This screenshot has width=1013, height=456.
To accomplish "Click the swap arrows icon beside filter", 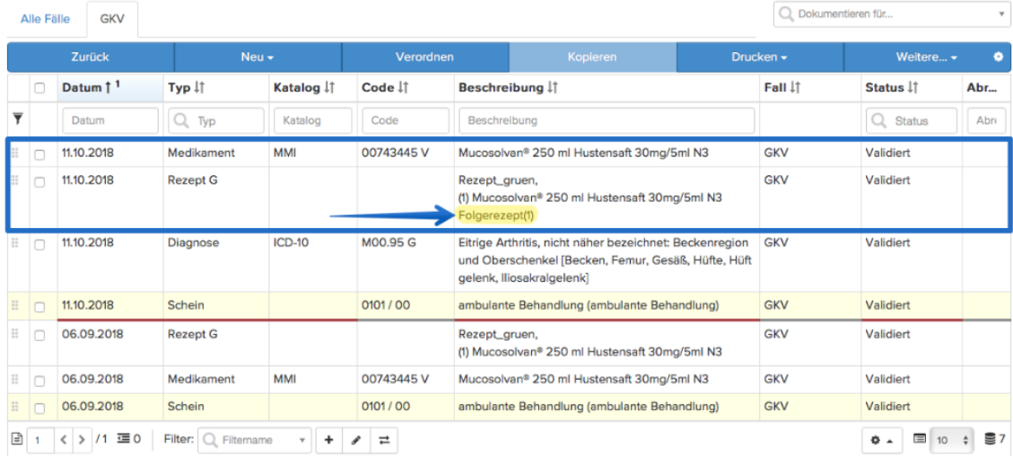I will click(x=384, y=440).
